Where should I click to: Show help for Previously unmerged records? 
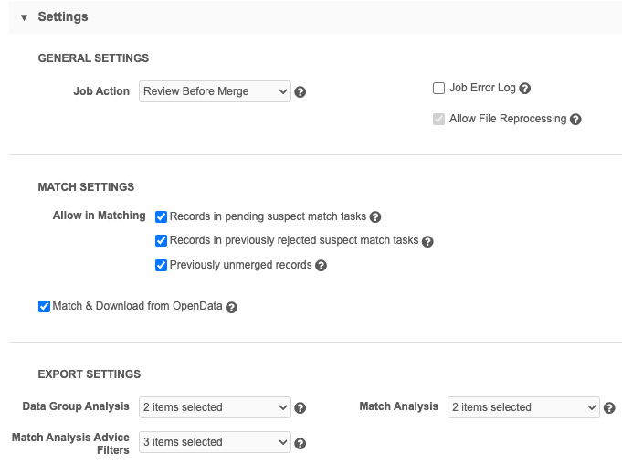click(322, 266)
